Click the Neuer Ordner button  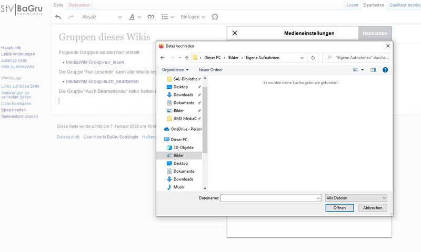[210, 70]
